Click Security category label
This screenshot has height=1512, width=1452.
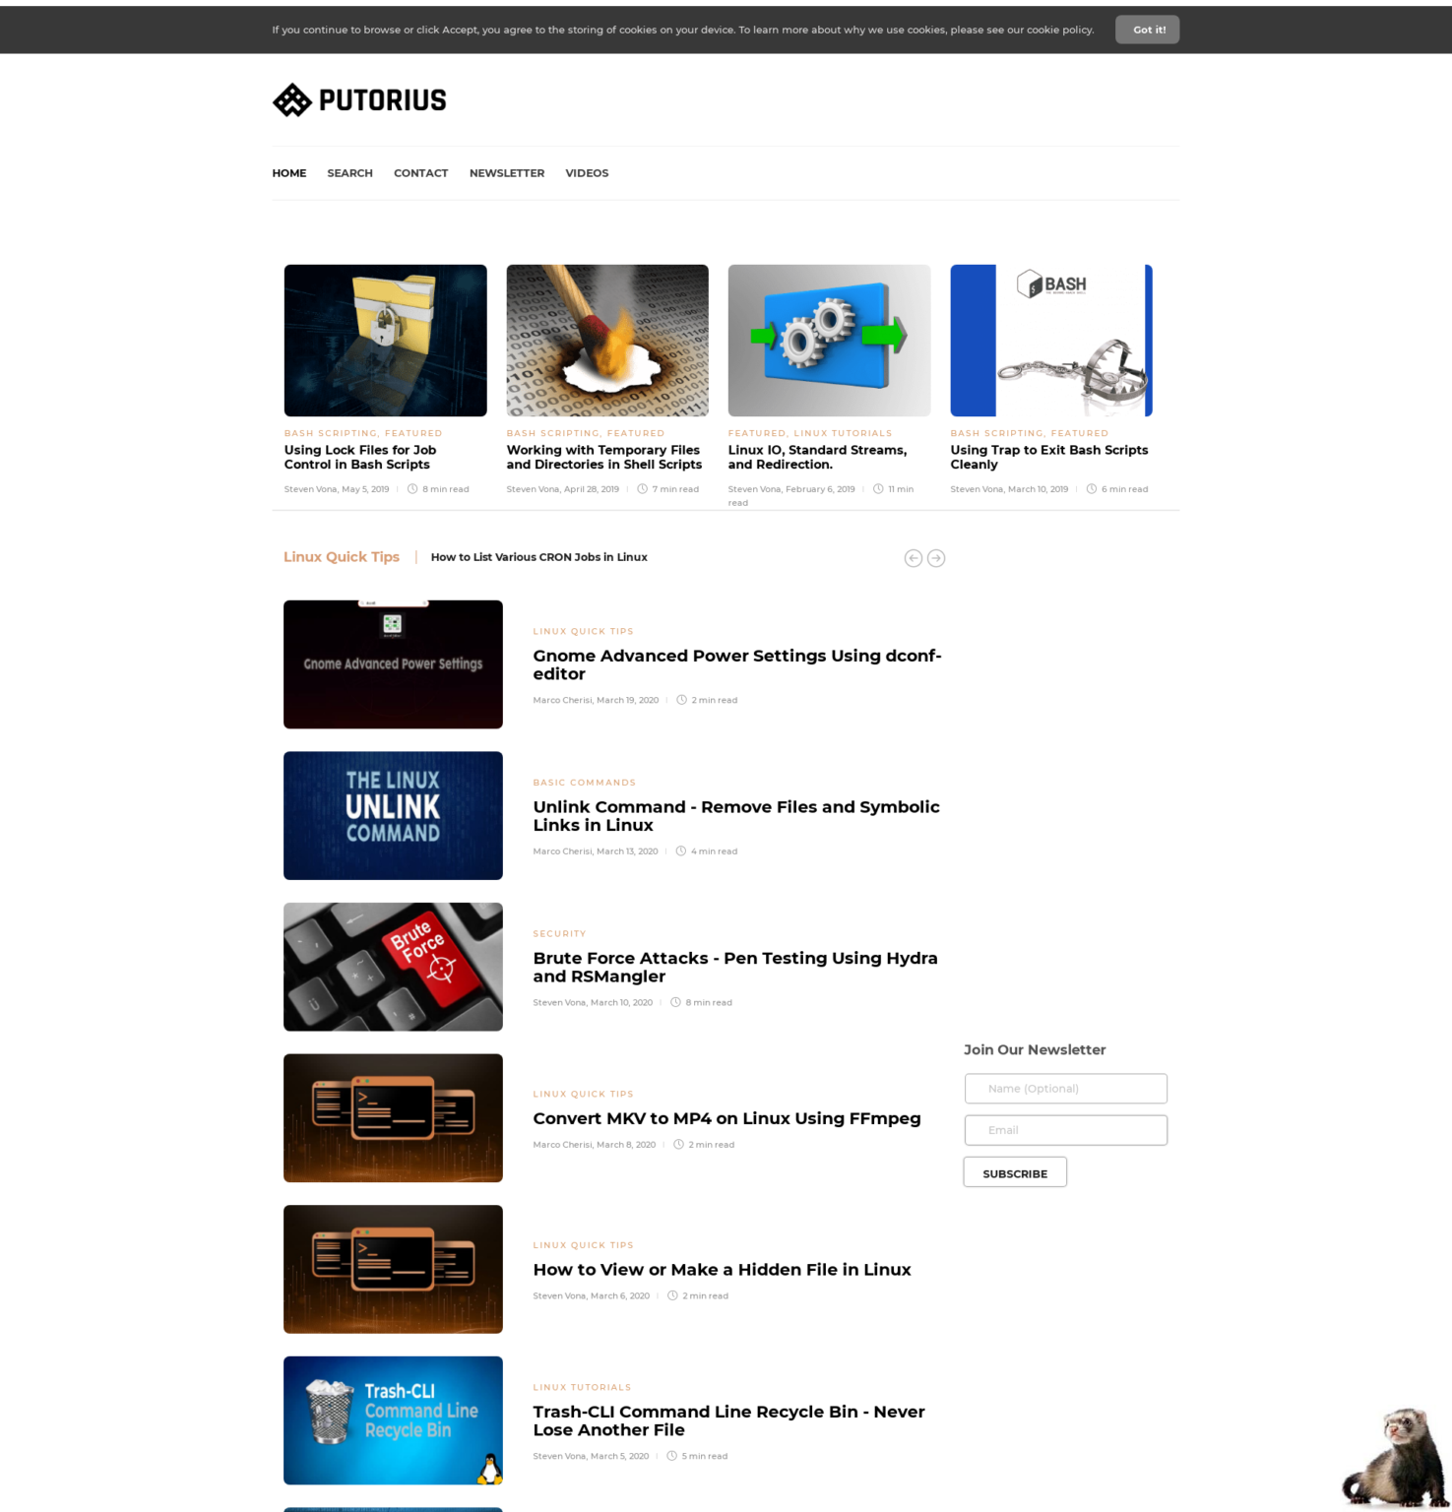point(560,933)
